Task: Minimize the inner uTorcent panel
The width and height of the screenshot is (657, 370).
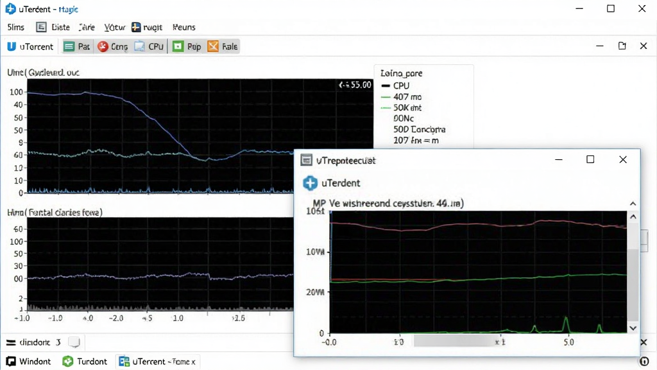Action: 600,46
